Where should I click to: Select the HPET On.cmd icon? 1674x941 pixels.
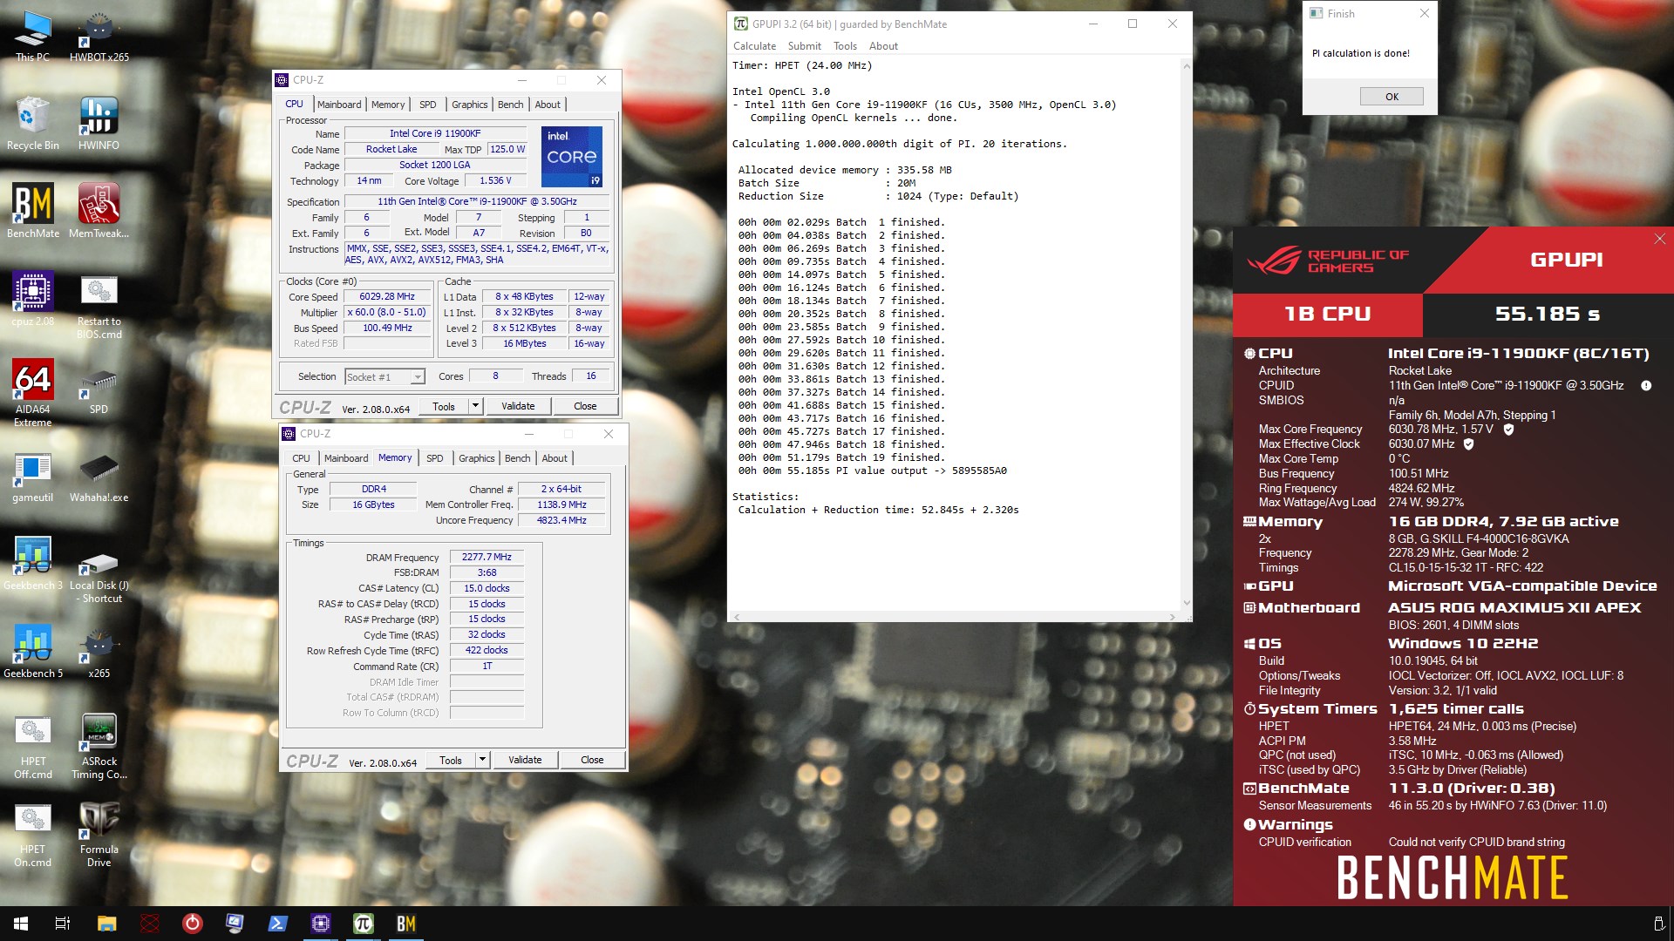tap(32, 835)
